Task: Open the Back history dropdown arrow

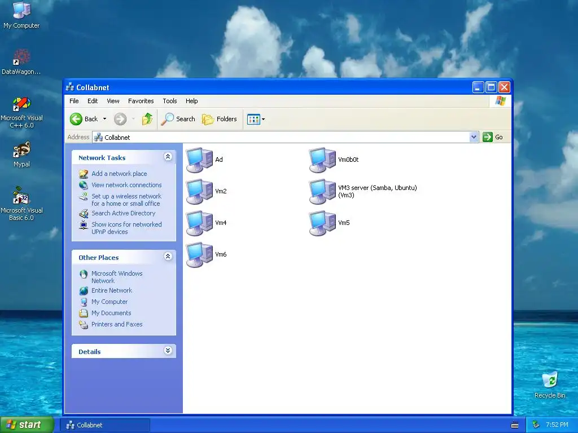Action: [x=104, y=119]
